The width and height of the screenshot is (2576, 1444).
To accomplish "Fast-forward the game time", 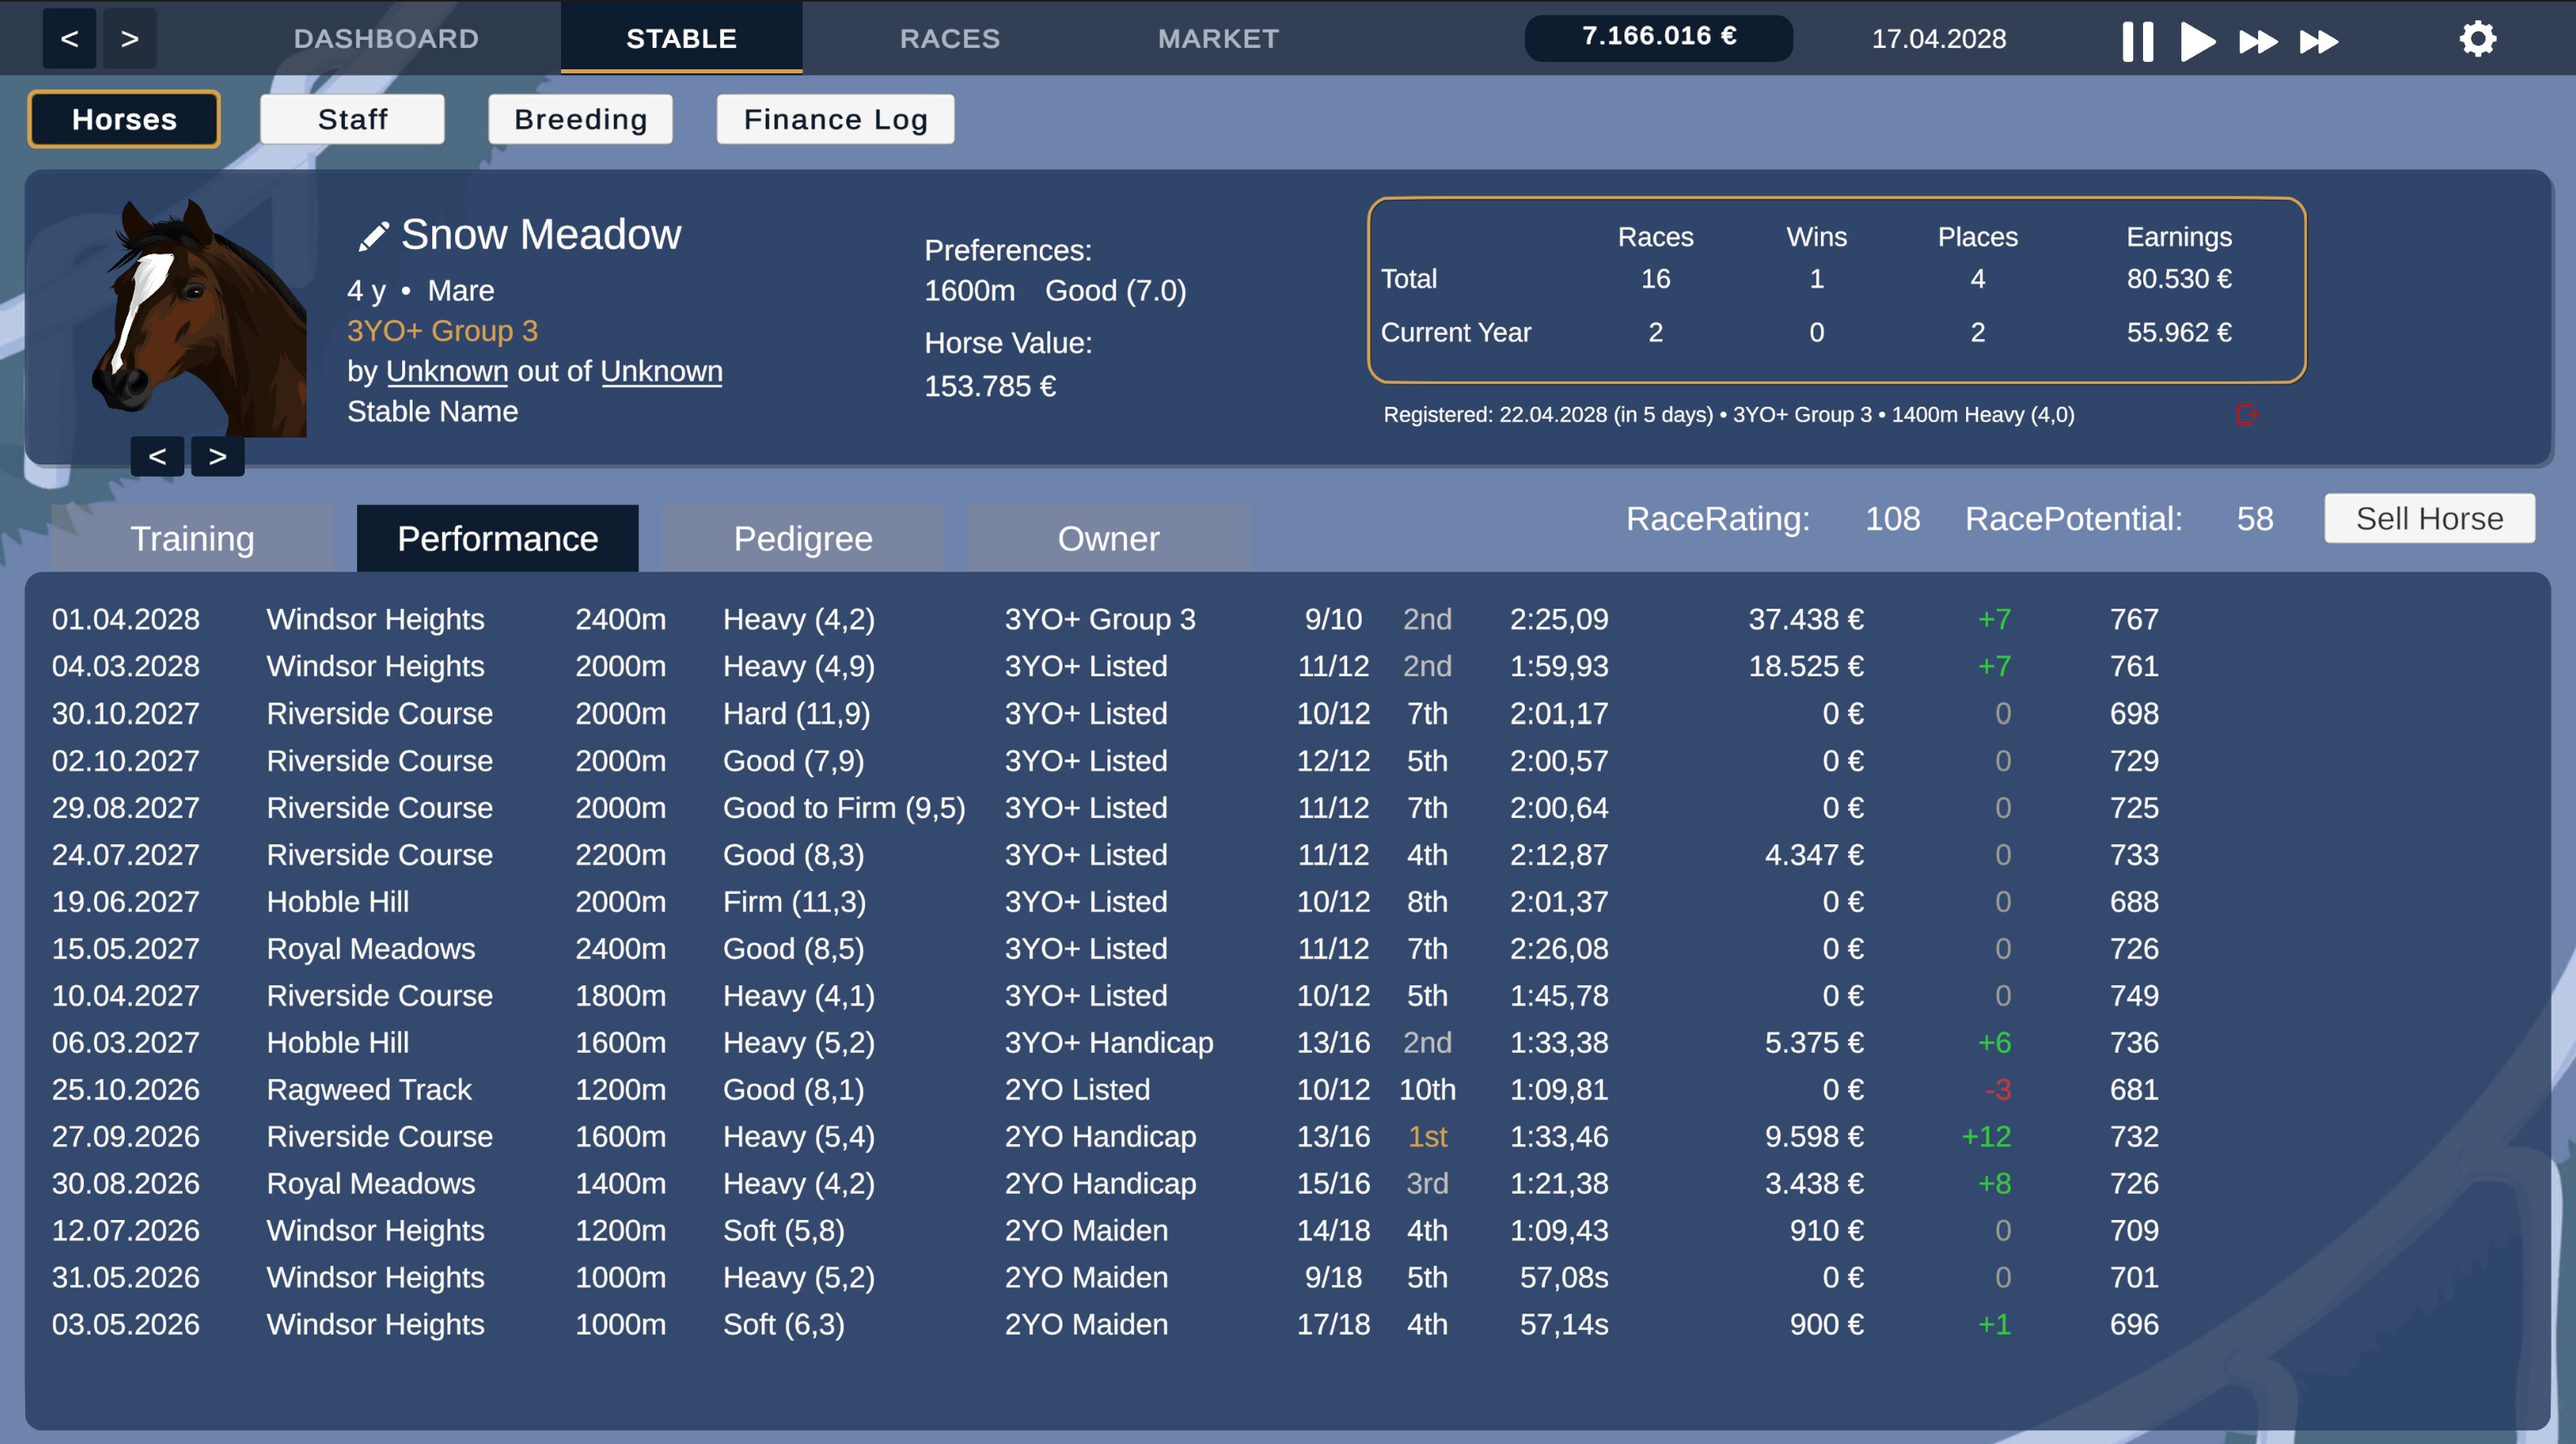I will (x=2257, y=39).
